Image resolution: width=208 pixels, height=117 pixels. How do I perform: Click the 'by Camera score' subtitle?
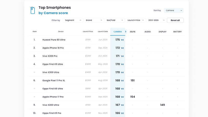coord(53,13)
